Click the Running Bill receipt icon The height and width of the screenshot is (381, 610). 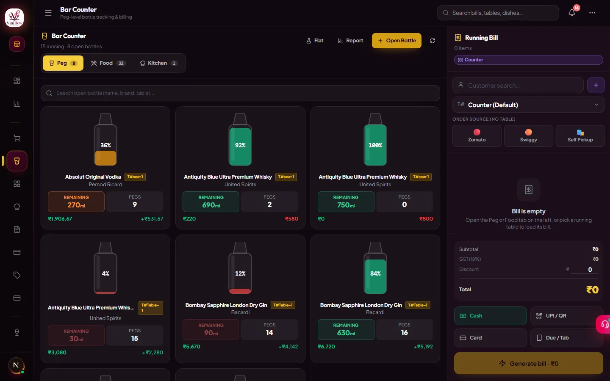click(x=458, y=38)
